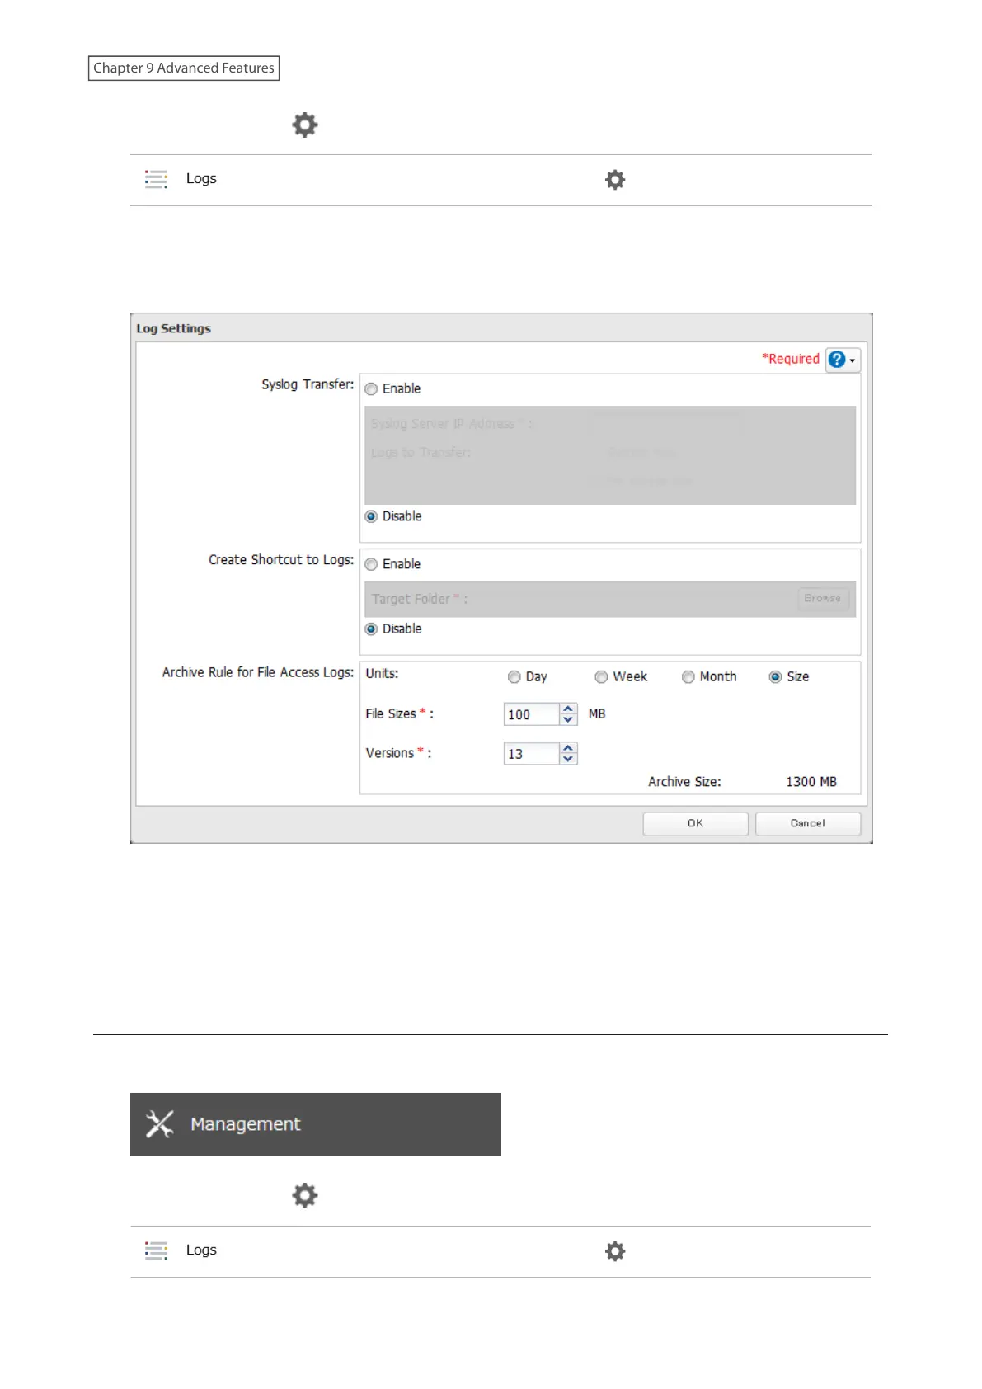Click the list icon beside the bottom Logs label
The height and width of the screenshot is (1389, 982).
(x=156, y=1250)
